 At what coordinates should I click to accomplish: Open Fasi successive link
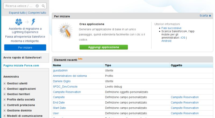point(171,28)
